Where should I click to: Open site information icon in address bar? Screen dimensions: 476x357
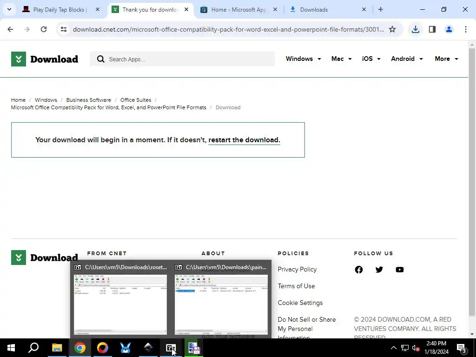click(63, 29)
